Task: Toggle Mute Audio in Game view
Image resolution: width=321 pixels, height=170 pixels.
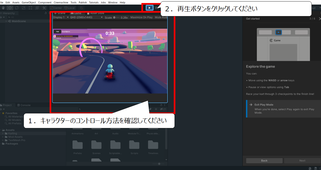Action: click(161, 17)
